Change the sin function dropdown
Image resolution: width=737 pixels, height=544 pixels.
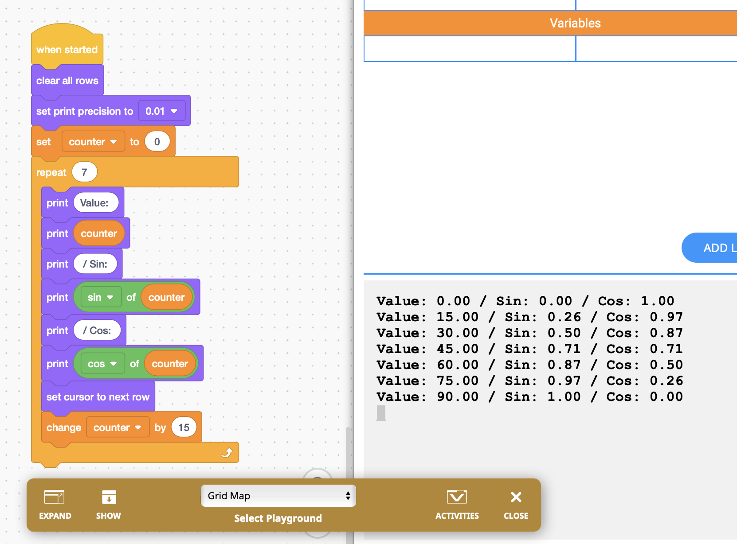click(x=100, y=297)
